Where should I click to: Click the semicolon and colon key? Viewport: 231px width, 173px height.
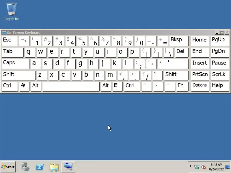pyautogui.click(x=140, y=64)
